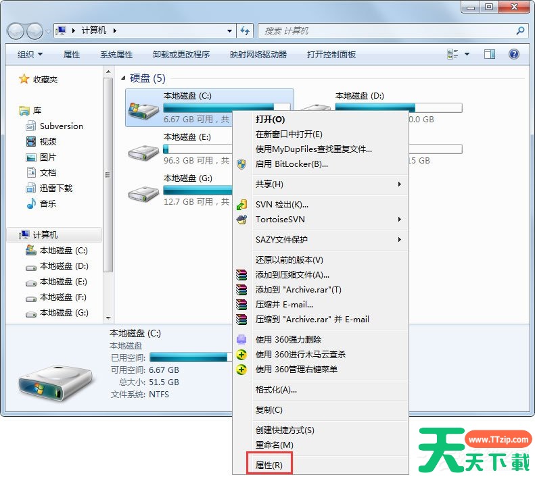This screenshot has height=477, width=535.
Task: Toggle the preview pane icon in toolbar
Action: tap(490, 54)
